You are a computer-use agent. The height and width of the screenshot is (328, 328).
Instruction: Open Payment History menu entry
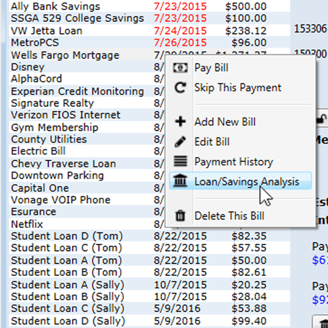[x=240, y=162]
